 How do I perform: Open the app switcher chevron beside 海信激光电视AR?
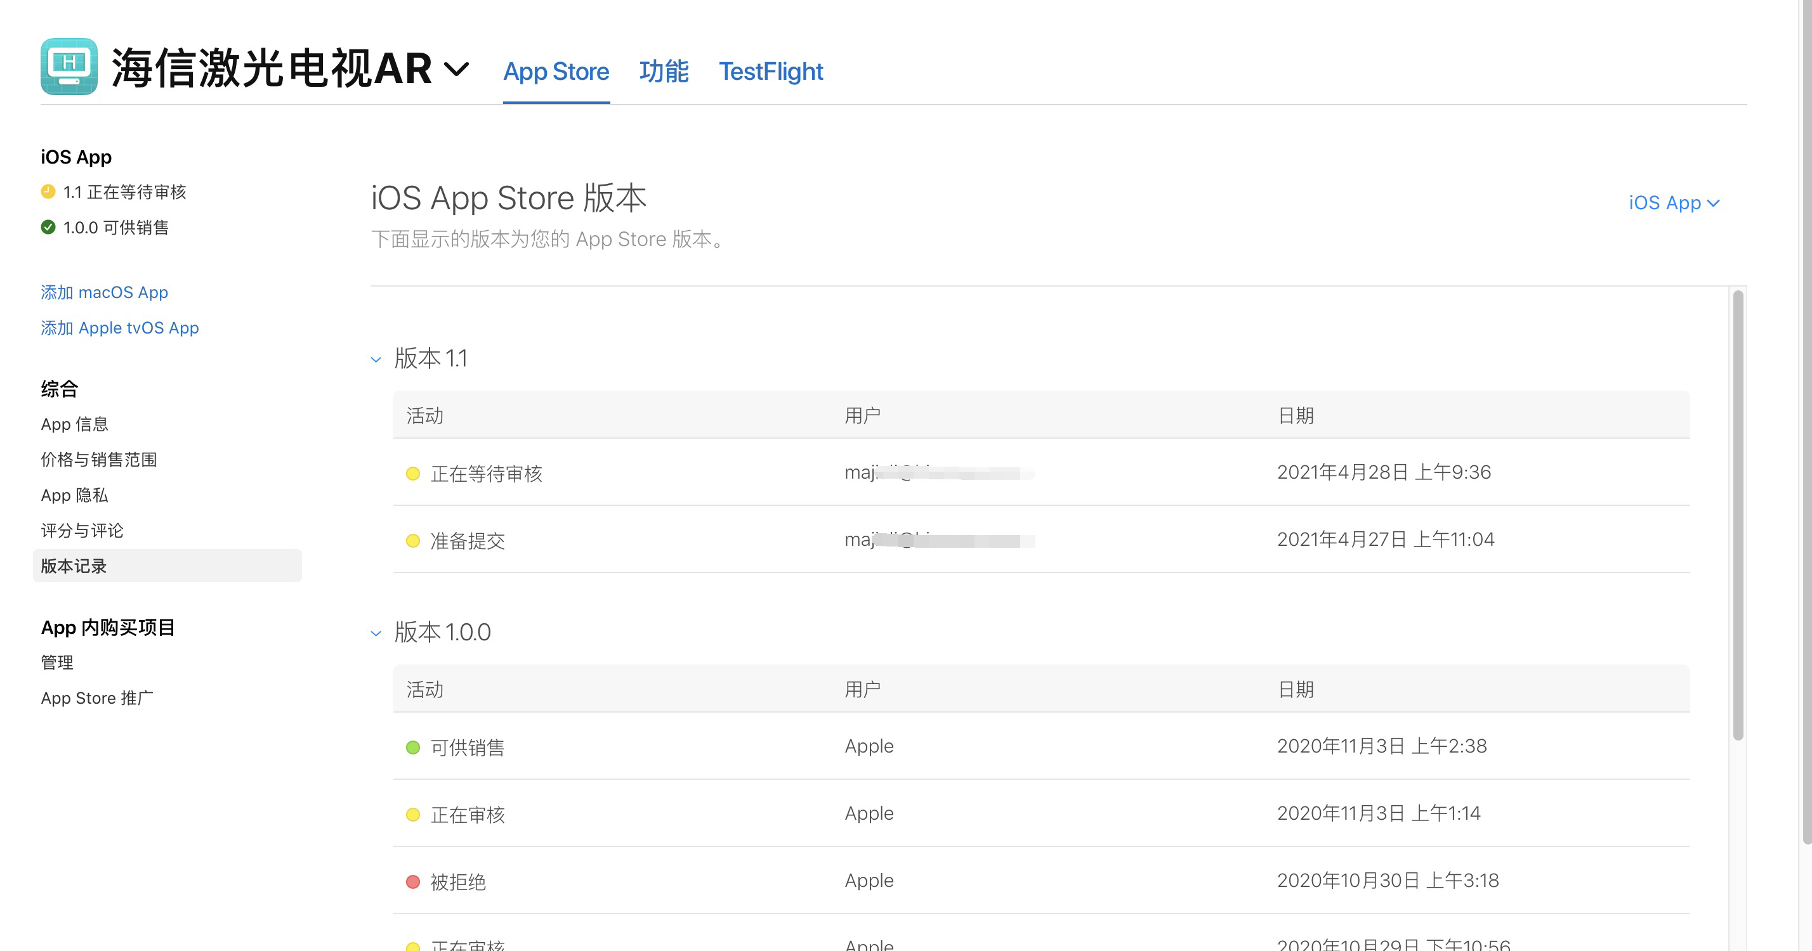pos(456,69)
